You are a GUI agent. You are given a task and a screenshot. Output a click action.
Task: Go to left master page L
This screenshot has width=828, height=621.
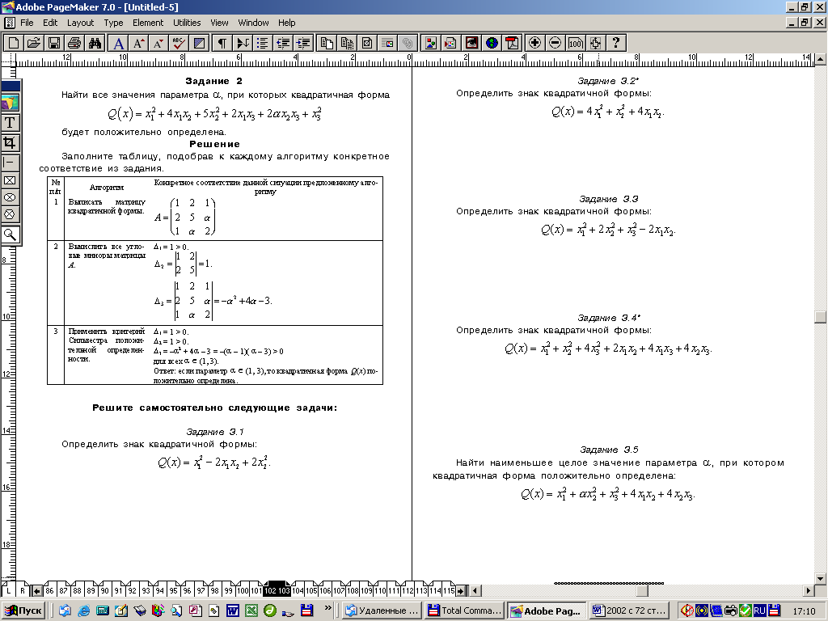[x=8, y=590]
